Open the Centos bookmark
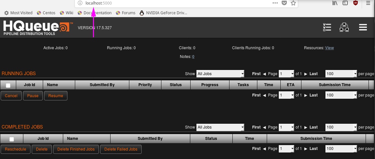This screenshot has height=159, width=375. pos(46,13)
